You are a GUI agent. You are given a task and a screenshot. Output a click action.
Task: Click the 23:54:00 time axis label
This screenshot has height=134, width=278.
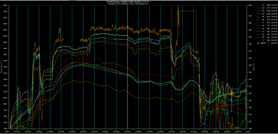click(x=205, y=132)
